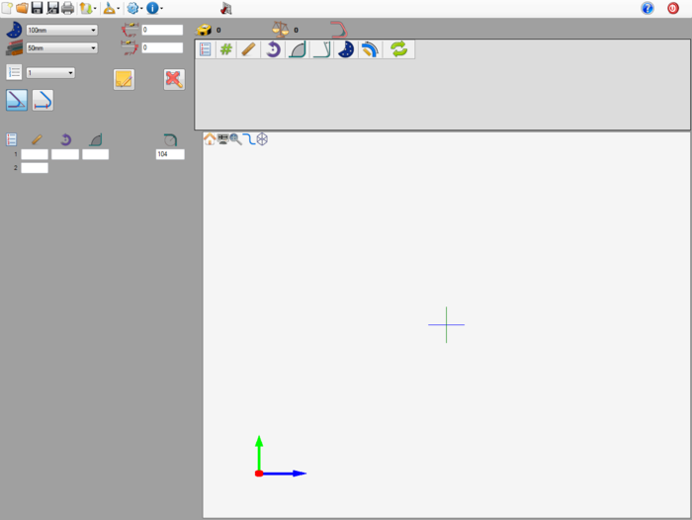Click the row 1 angle input field
Viewport: 692px width, 520px height.
click(x=95, y=154)
